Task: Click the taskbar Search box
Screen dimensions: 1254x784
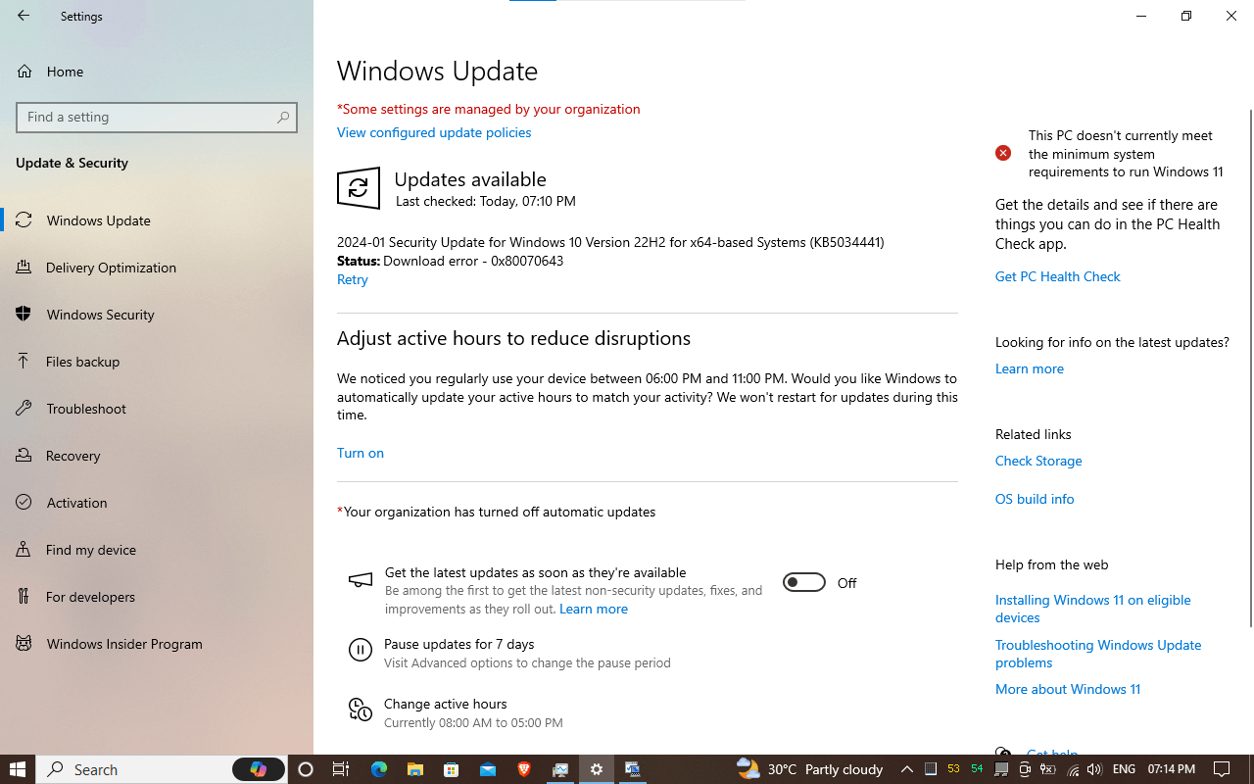Action: tap(163, 769)
